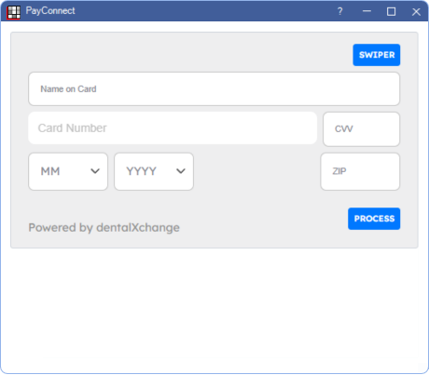The image size is (429, 375).
Task: Click the PROCESS button
Action: (374, 219)
